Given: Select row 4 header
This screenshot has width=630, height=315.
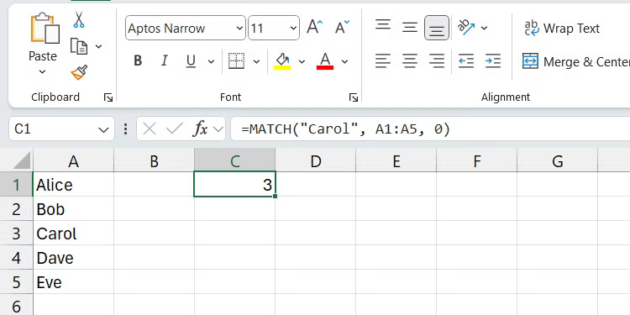Looking at the screenshot, I should [x=16, y=258].
